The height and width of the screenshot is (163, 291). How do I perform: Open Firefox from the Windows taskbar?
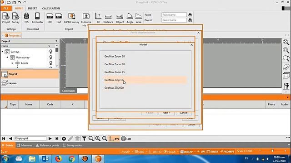[58, 158]
